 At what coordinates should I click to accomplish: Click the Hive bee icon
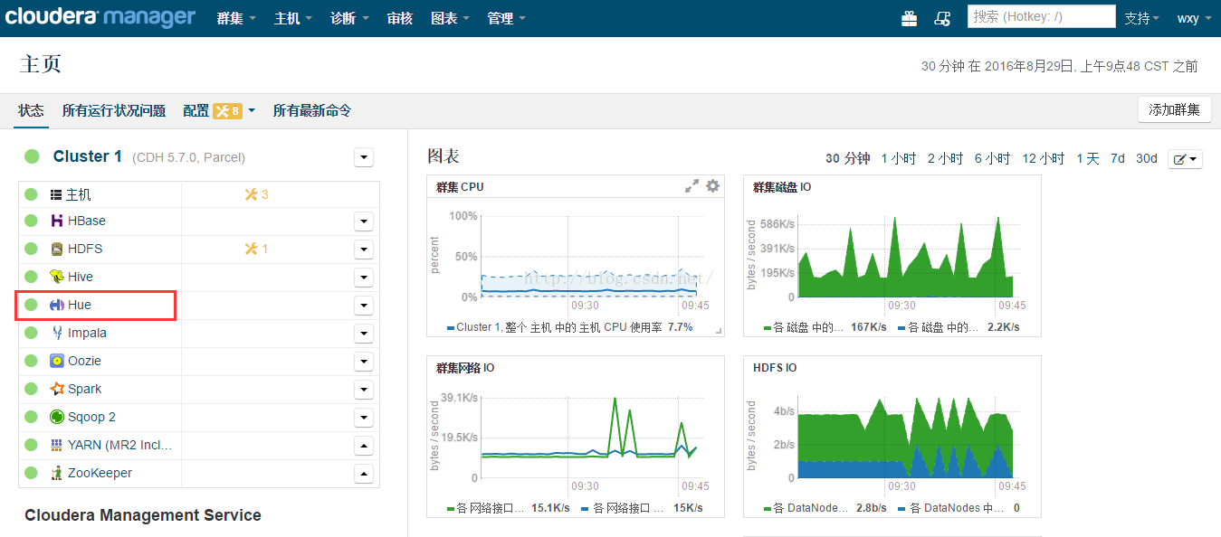(57, 277)
